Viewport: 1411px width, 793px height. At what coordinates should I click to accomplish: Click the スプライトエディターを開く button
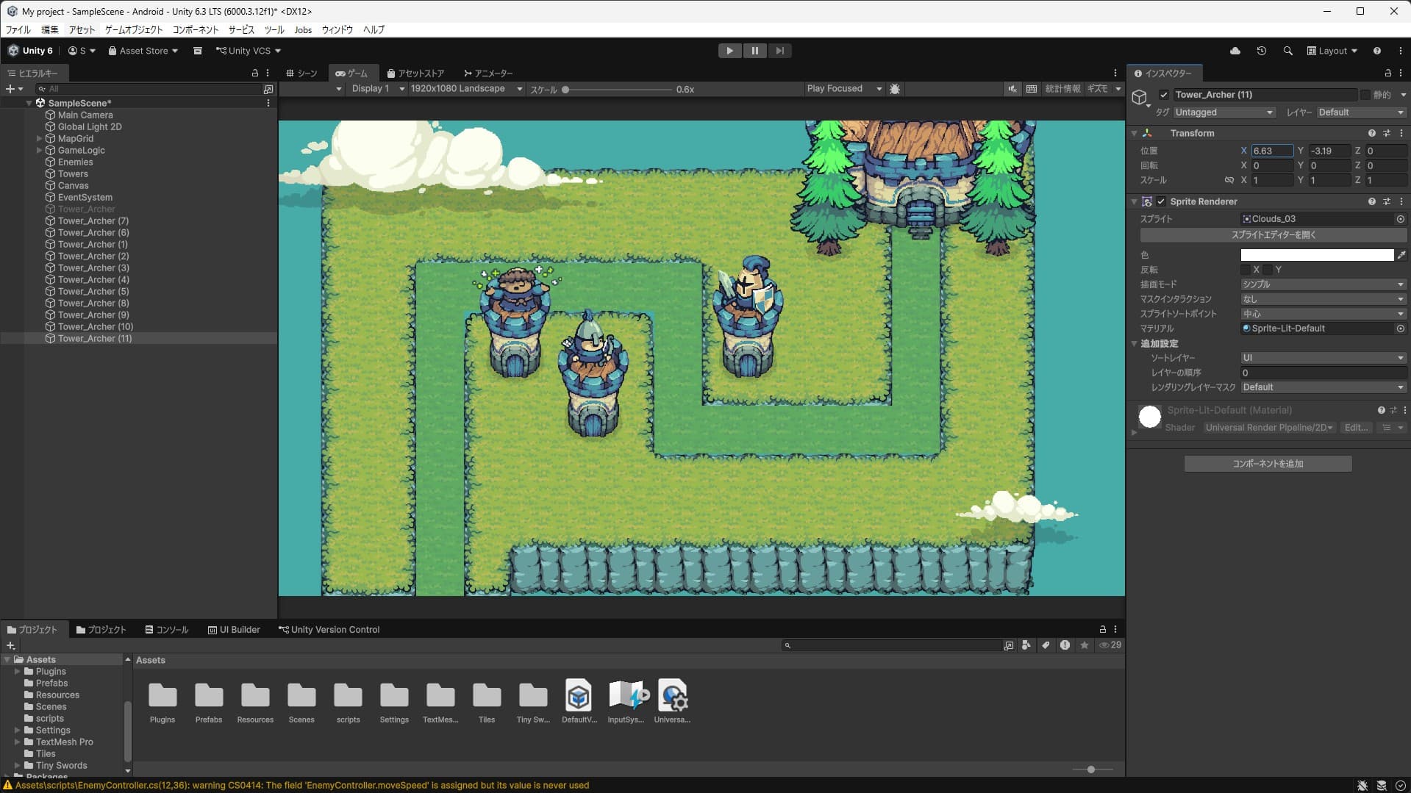pos(1273,235)
